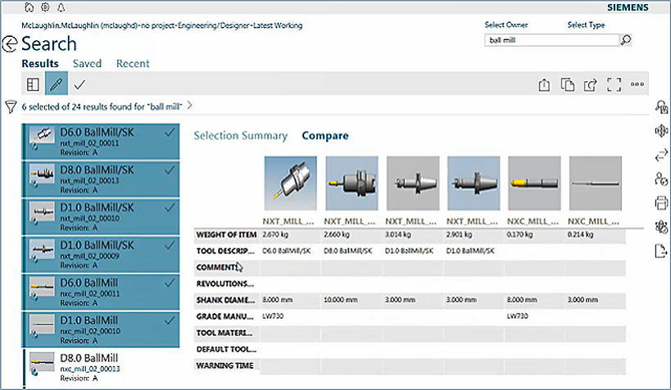Open the Select Owner dropdown
Viewport: 671px width, 390px height.
(x=506, y=25)
